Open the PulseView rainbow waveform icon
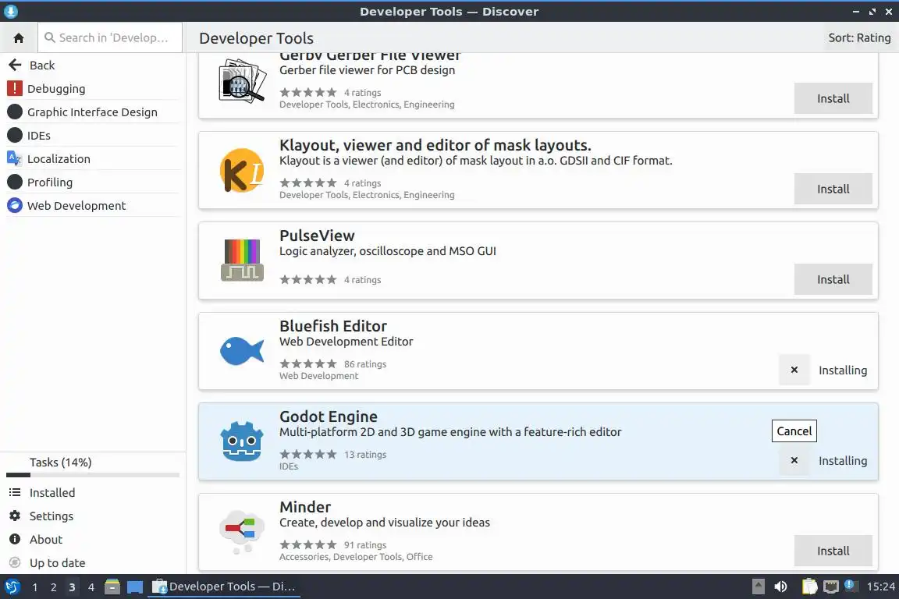The width and height of the screenshot is (899, 599). coord(242,261)
